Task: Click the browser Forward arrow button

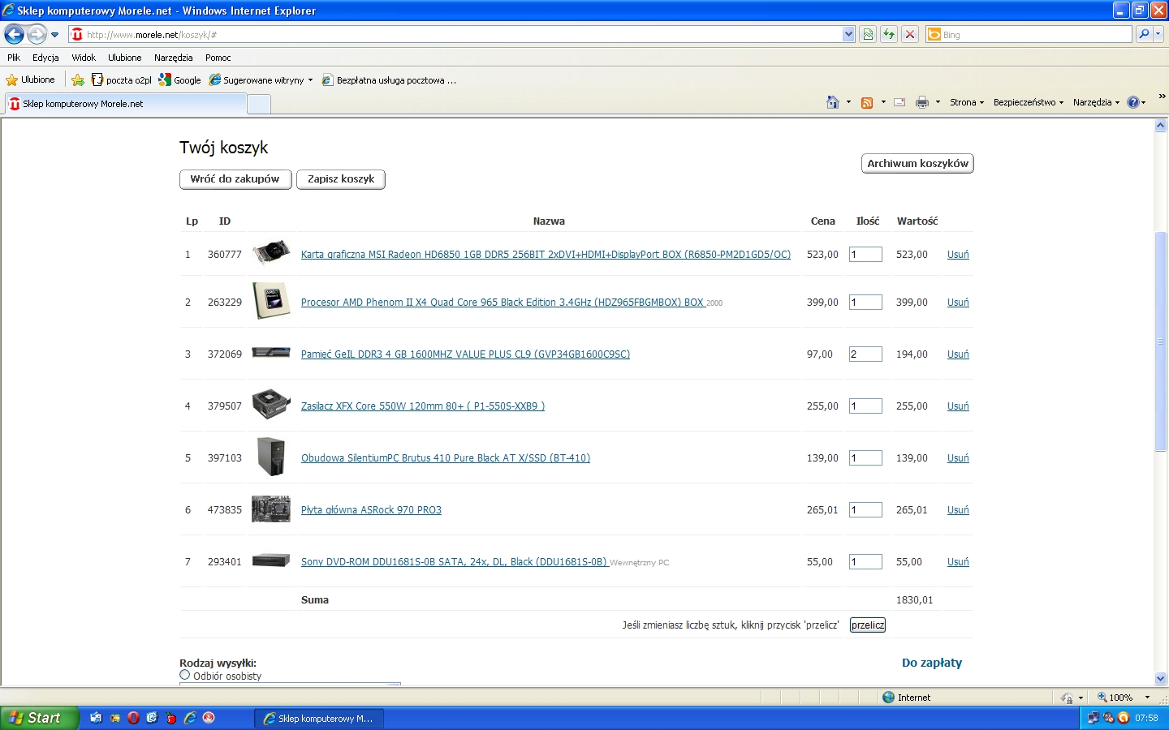Action: point(37,34)
